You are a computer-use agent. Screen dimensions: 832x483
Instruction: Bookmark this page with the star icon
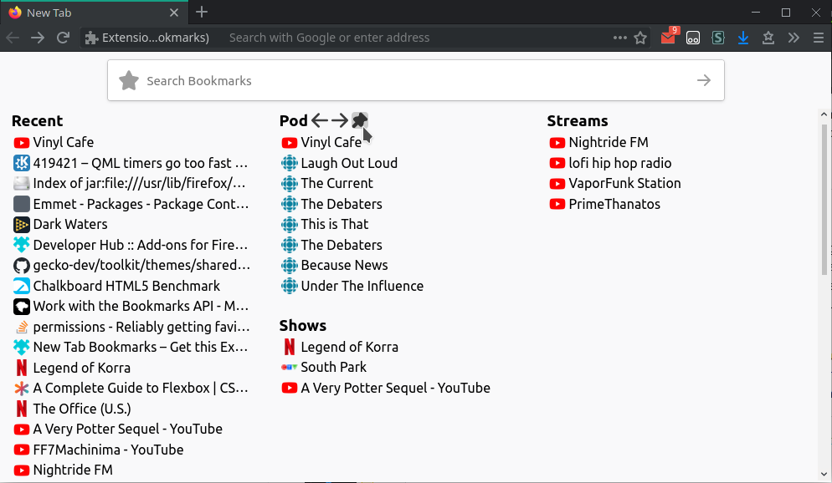640,38
